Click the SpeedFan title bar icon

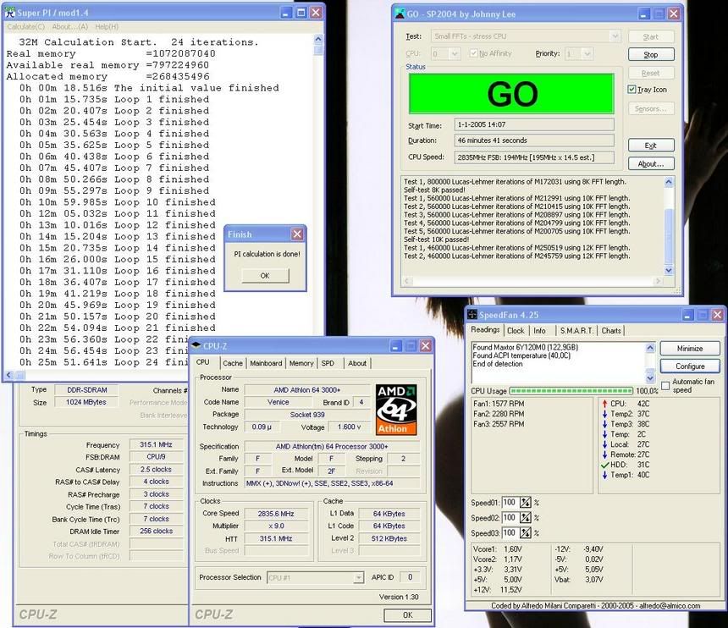click(x=472, y=315)
